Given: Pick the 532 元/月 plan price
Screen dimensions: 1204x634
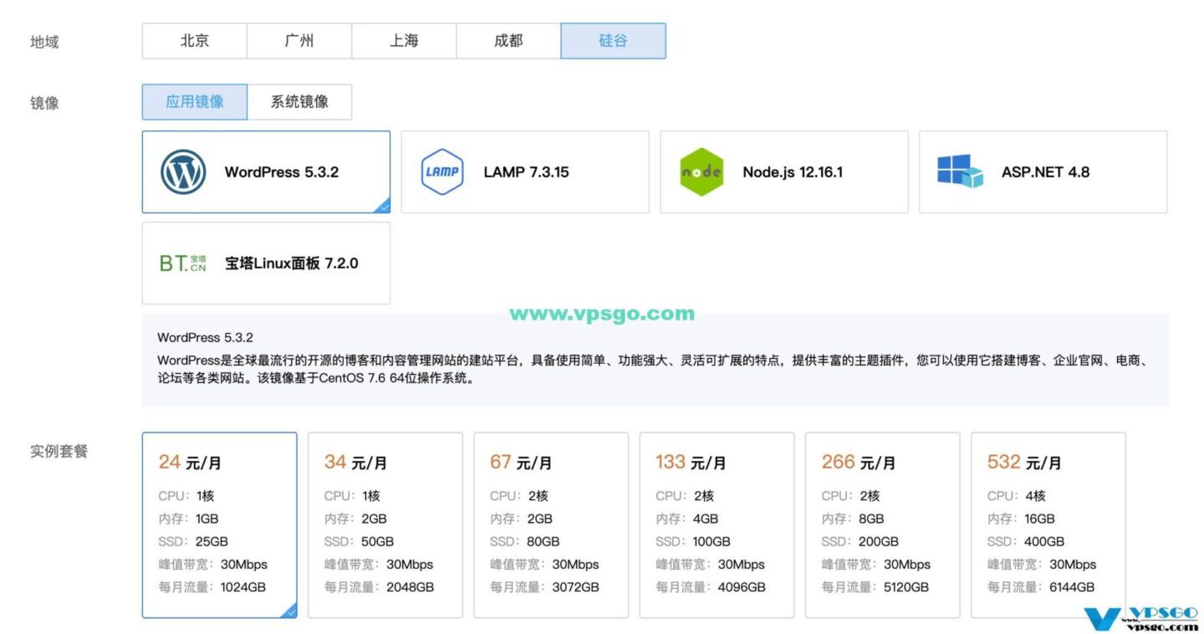Looking at the screenshot, I should [1024, 462].
